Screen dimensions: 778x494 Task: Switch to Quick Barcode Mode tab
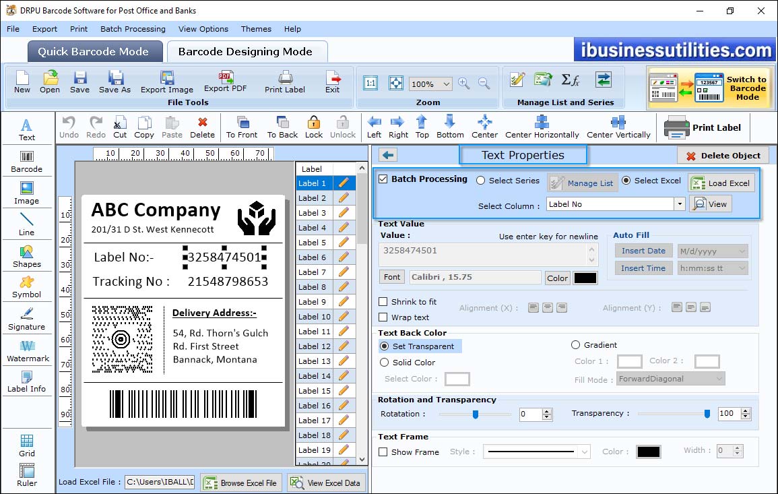[x=95, y=52]
